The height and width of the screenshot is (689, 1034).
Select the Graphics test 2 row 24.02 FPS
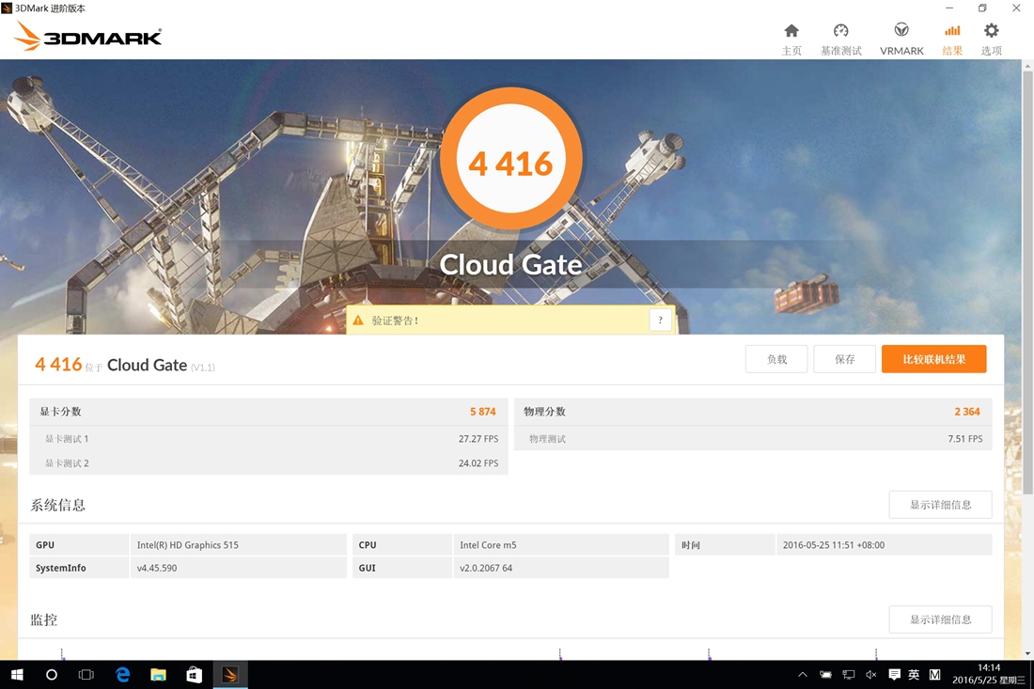point(269,462)
